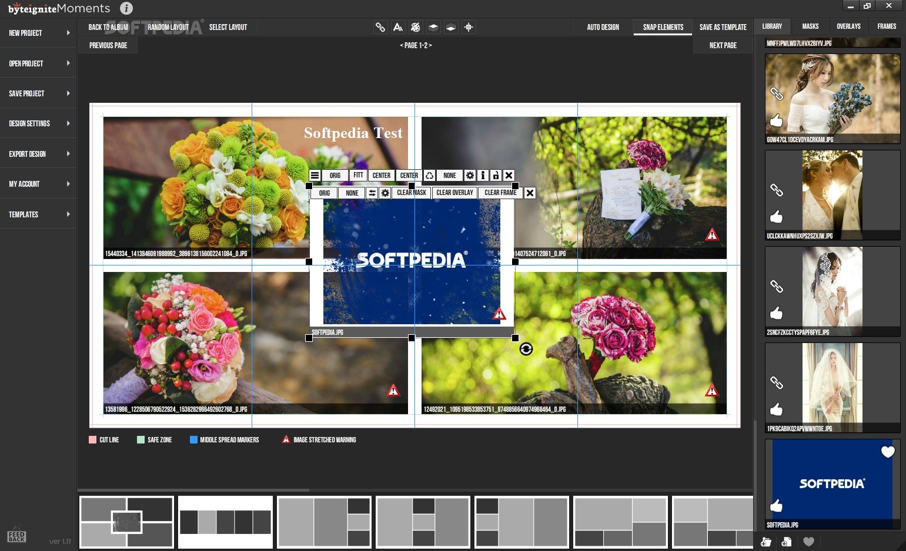Screen dimensions: 906x551
Task: Open the text tool (AA icon)
Action: (x=398, y=27)
